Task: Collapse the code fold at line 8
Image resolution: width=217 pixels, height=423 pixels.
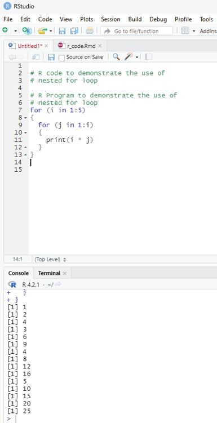Action: tap(25, 118)
